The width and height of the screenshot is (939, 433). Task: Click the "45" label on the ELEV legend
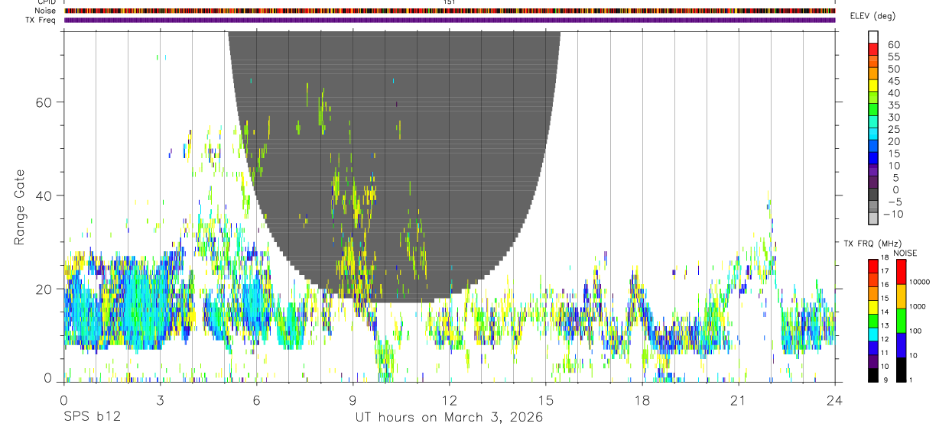click(x=894, y=81)
